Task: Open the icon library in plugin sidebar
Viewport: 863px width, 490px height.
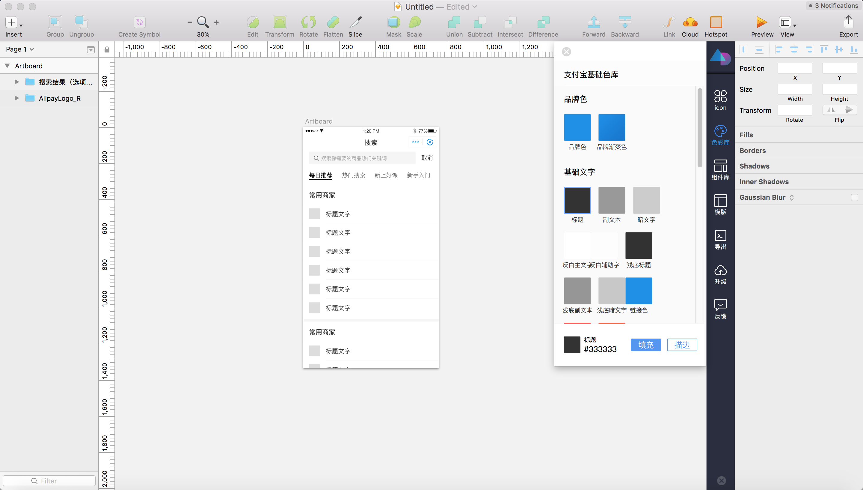Action: [x=720, y=100]
